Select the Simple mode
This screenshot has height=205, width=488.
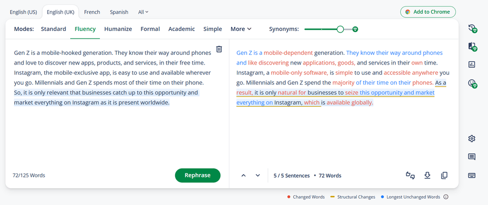tap(213, 29)
